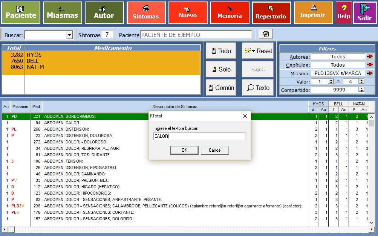Adjust the Compartido stepper
This screenshot has width=378, height=236.
pos(361,90)
